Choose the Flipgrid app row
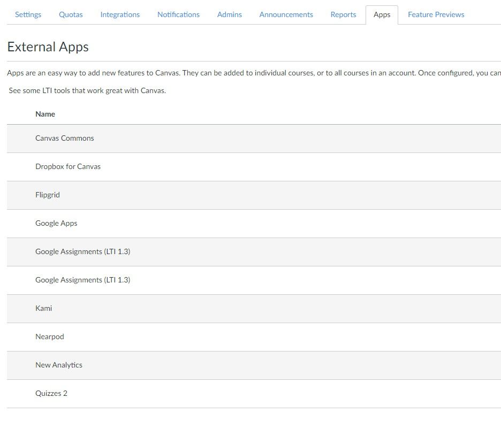Viewport: 501px width, 436px height. point(48,195)
